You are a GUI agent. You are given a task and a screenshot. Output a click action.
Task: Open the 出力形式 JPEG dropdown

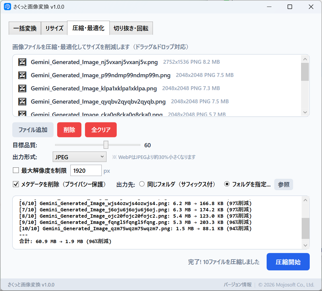pos(79,157)
